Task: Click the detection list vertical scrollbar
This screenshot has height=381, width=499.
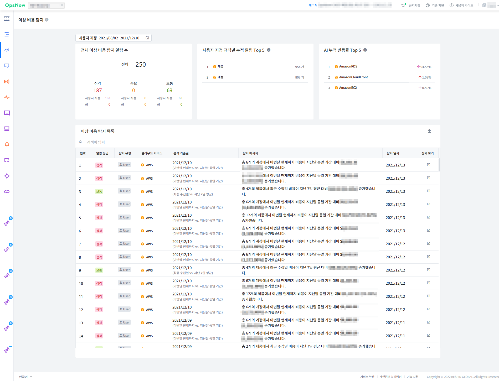Action: (x=439, y=165)
